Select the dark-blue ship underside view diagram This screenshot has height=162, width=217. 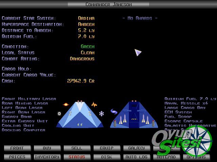[x=134, y=114]
